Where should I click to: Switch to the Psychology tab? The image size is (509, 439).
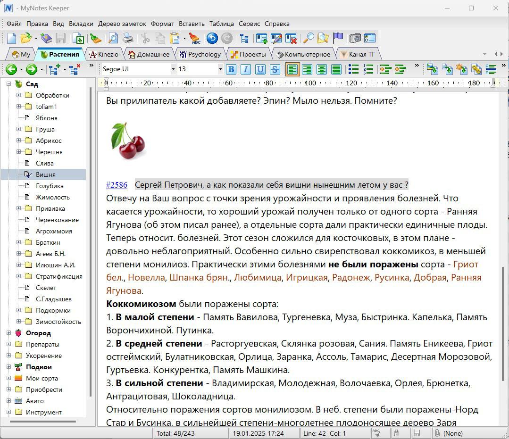(200, 55)
